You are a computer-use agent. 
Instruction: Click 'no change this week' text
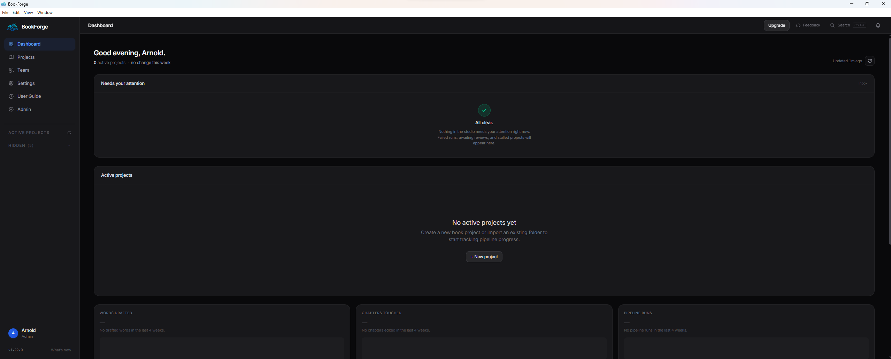pos(151,63)
